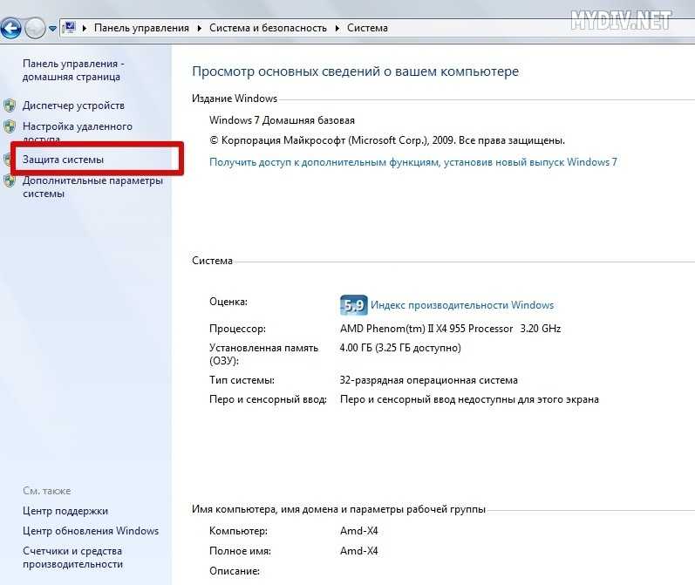
Task: Click link to get new Windows 7 edition
Action: coord(413,162)
